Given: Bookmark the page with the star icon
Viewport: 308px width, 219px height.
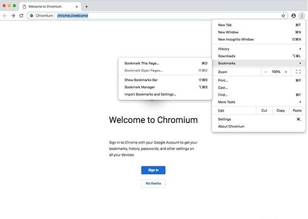Looking at the screenshot, I should pos(283,16).
